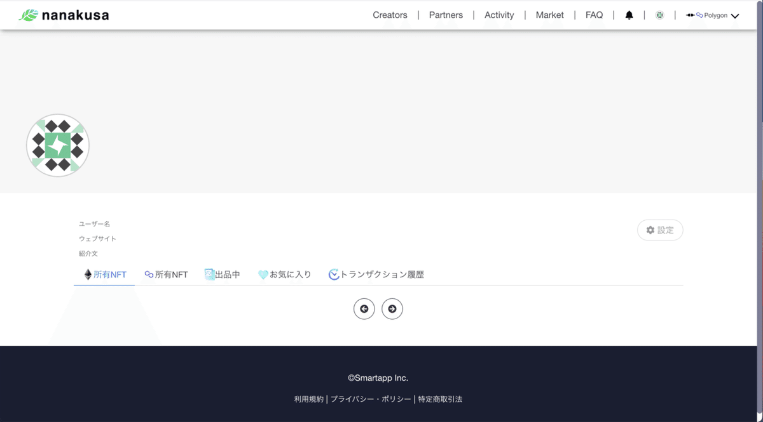Screen dimensions: 763x422
Task: Click the right pagination arrow
Action: (392, 308)
